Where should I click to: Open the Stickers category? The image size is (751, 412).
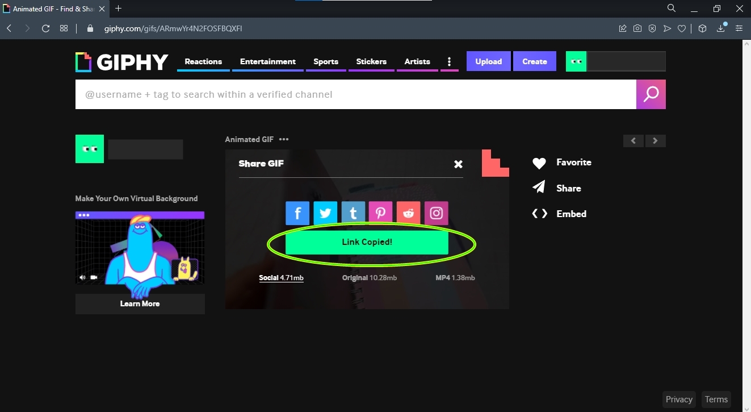(371, 61)
